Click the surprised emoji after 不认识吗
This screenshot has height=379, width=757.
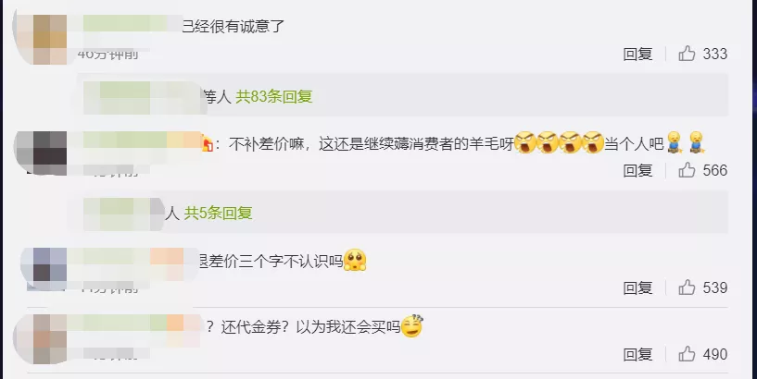coord(355,260)
